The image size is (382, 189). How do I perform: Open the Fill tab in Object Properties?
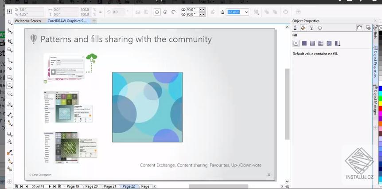(303, 28)
